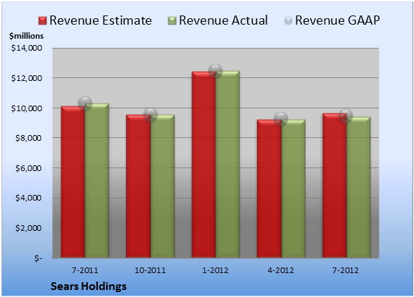Select the 'Revenue GAAP' legend label
Screen dimensions: 414x297
(337, 20)
